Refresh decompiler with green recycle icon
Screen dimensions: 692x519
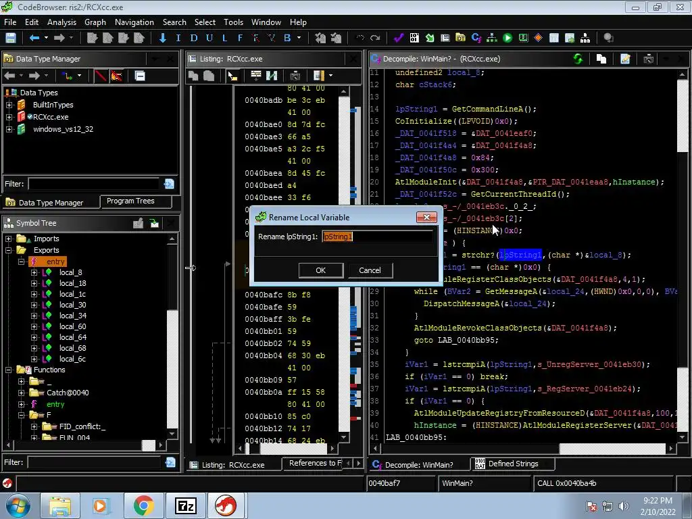click(578, 59)
